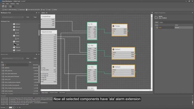Viewport: 194px width, 109px height.
Task: Check the iSMA_ModbusAsyncNetwork kit checkbox
Action: 3,82
